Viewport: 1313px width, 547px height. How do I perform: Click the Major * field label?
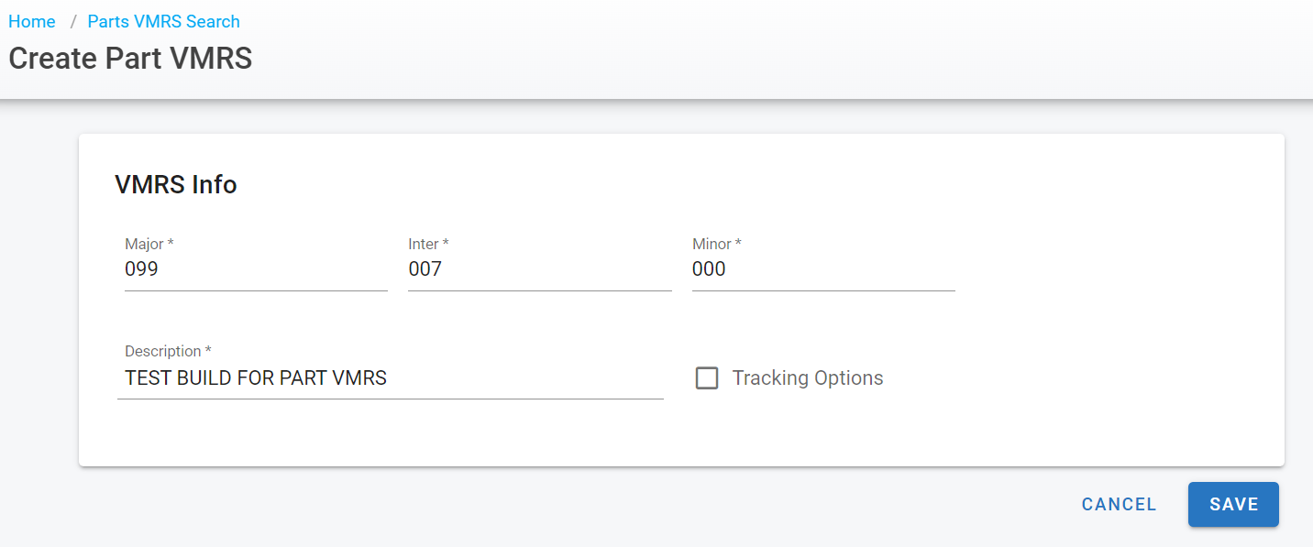[x=149, y=245]
